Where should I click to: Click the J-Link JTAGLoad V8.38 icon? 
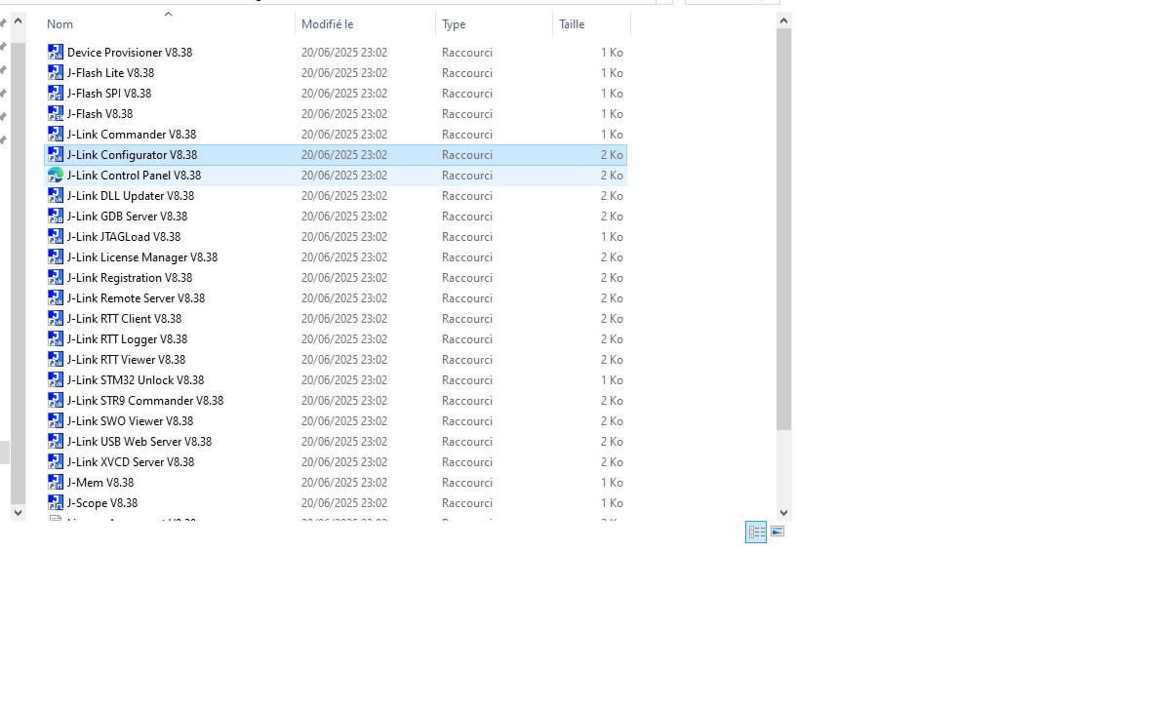pyautogui.click(x=56, y=237)
